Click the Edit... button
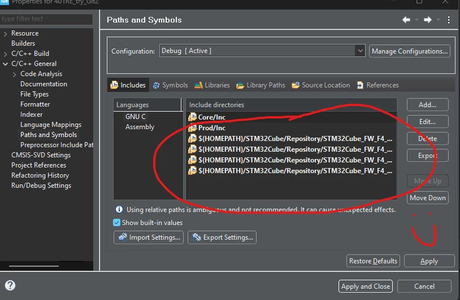This screenshot has height=300, width=460. click(x=427, y=121)
